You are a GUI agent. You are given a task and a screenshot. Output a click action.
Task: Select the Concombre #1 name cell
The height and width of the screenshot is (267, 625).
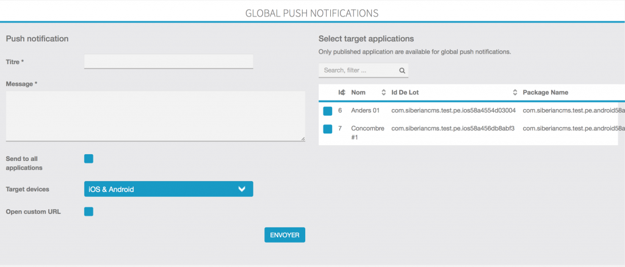367,133
